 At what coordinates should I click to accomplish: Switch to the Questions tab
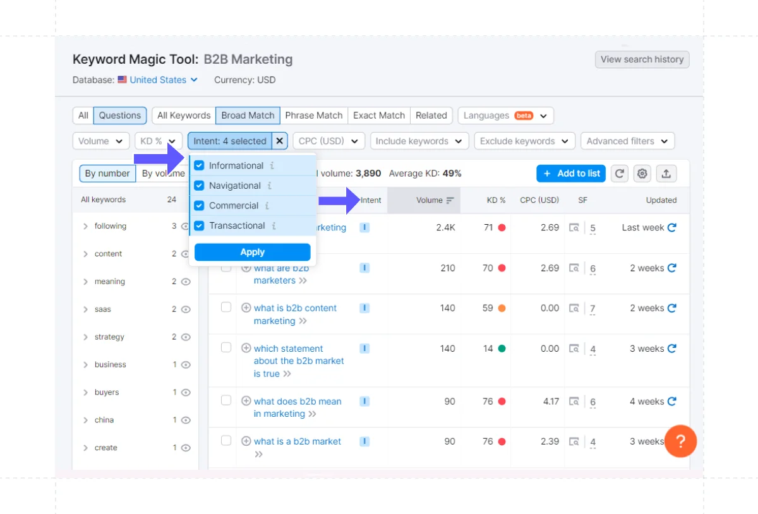click(x=119, y=116)
